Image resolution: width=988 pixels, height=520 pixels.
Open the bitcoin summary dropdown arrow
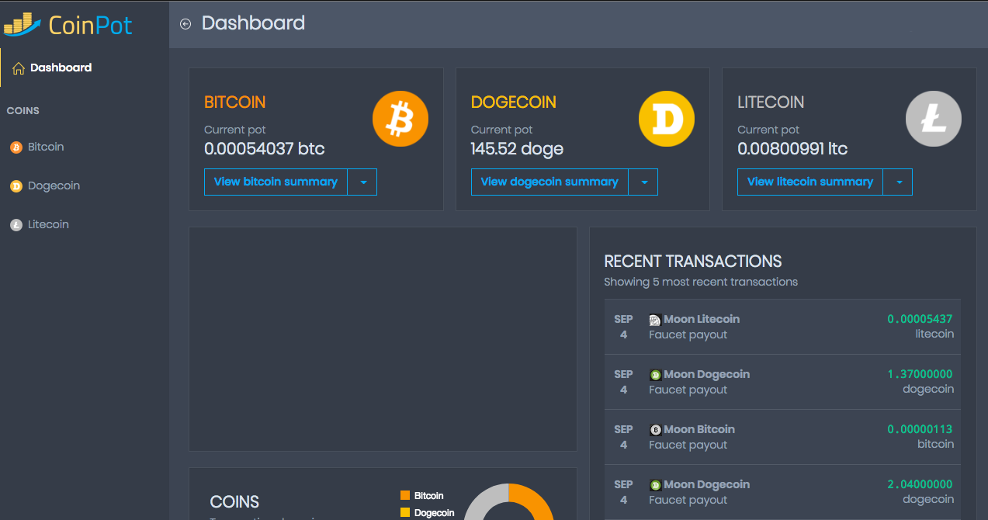[362, 182]
